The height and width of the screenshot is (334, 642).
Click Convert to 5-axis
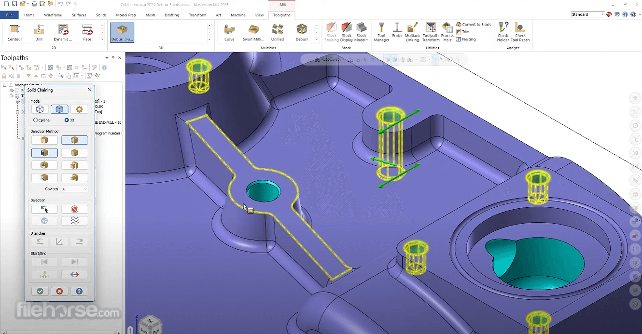click(x=474, y=25)
